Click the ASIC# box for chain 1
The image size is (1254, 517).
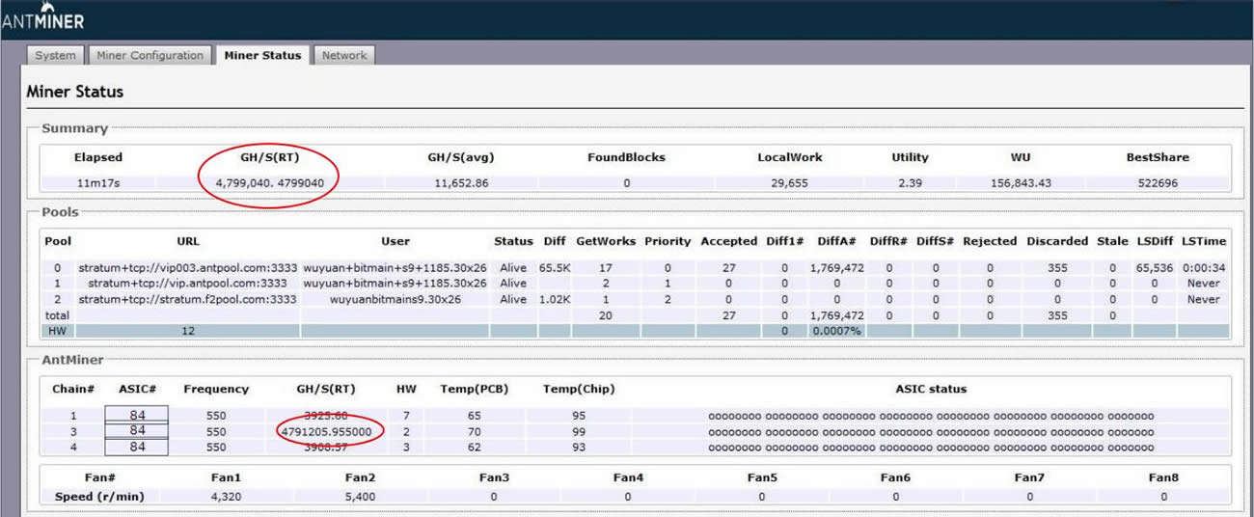pyautogui.click(x=137, y=415)
